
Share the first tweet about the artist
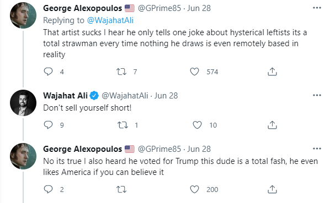click(x=272, y=72)
